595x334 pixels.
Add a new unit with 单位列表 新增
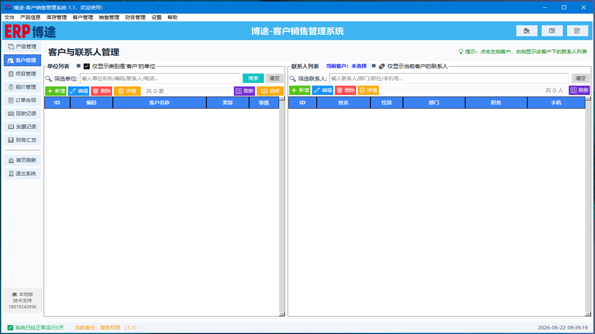point(56,91)
